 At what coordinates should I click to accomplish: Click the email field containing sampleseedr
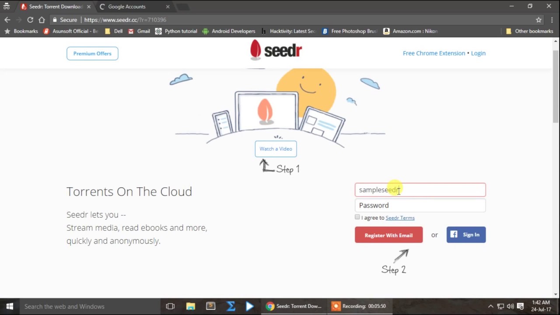point(420,189)
